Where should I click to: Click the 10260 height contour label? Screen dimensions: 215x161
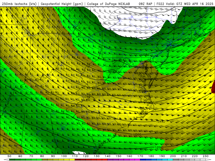click(x=141, y=92)
